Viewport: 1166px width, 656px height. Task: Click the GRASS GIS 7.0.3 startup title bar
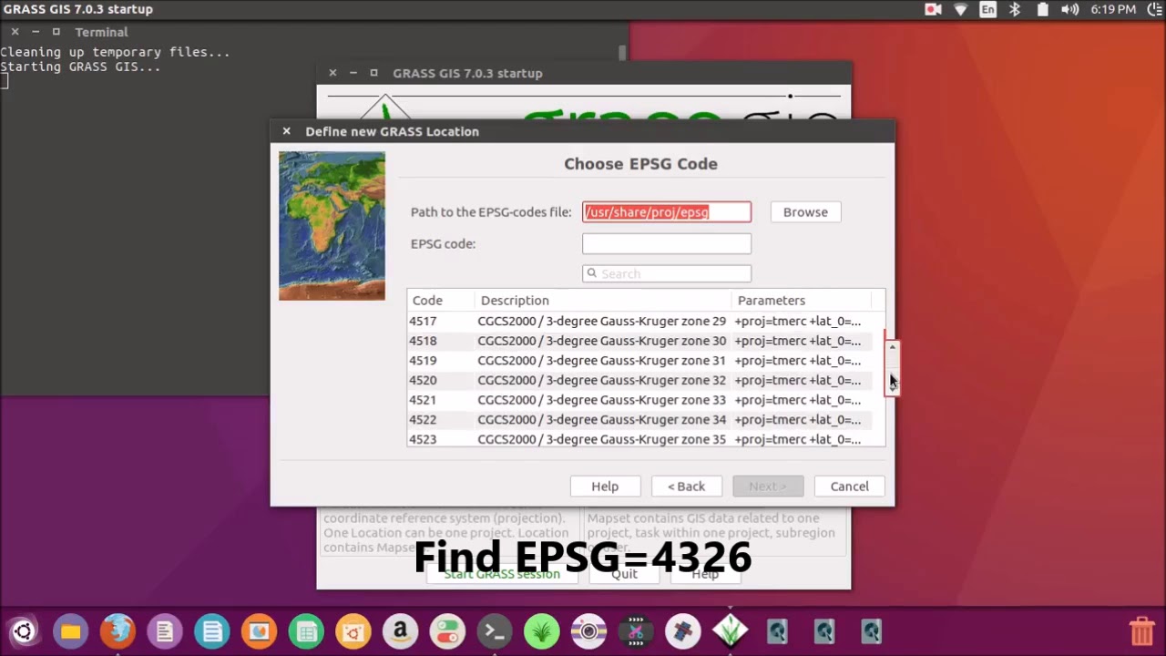coord(583,73)
